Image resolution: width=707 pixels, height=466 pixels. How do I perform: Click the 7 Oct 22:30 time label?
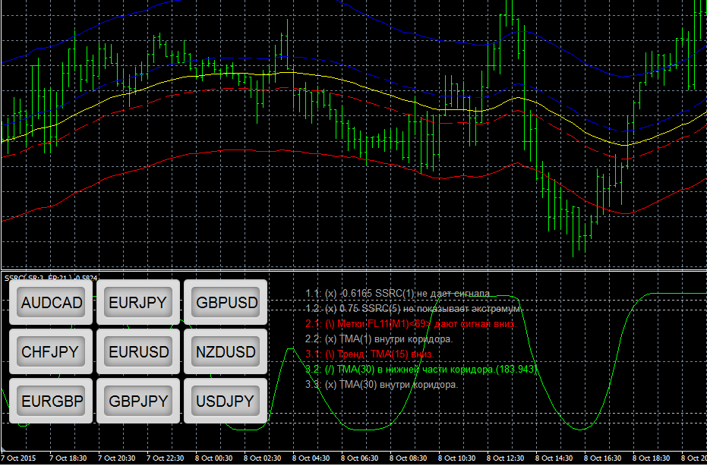(x=166, y=458)
